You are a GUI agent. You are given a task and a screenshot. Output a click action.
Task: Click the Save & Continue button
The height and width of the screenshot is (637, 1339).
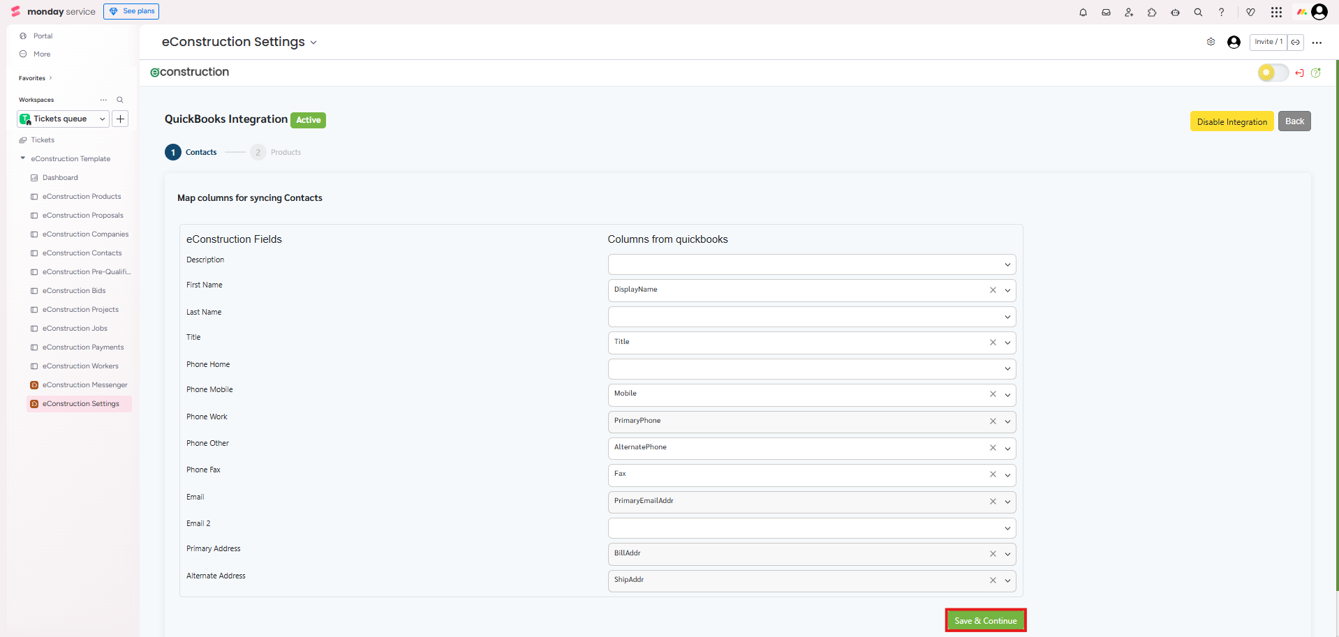[985, 620]
